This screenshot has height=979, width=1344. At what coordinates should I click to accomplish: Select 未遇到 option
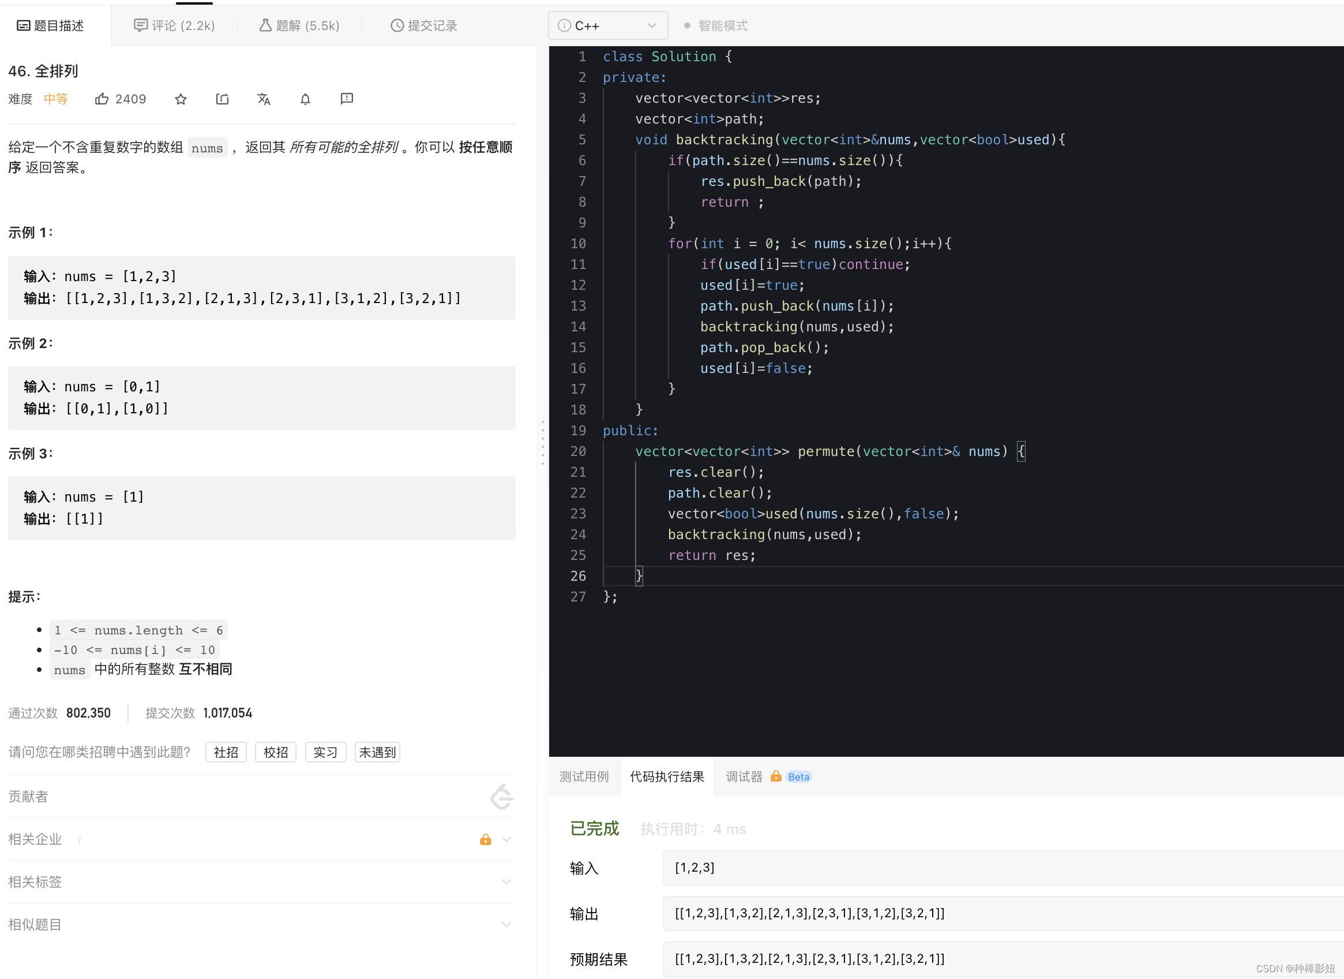pyautogui.click(x=377, y=752)
